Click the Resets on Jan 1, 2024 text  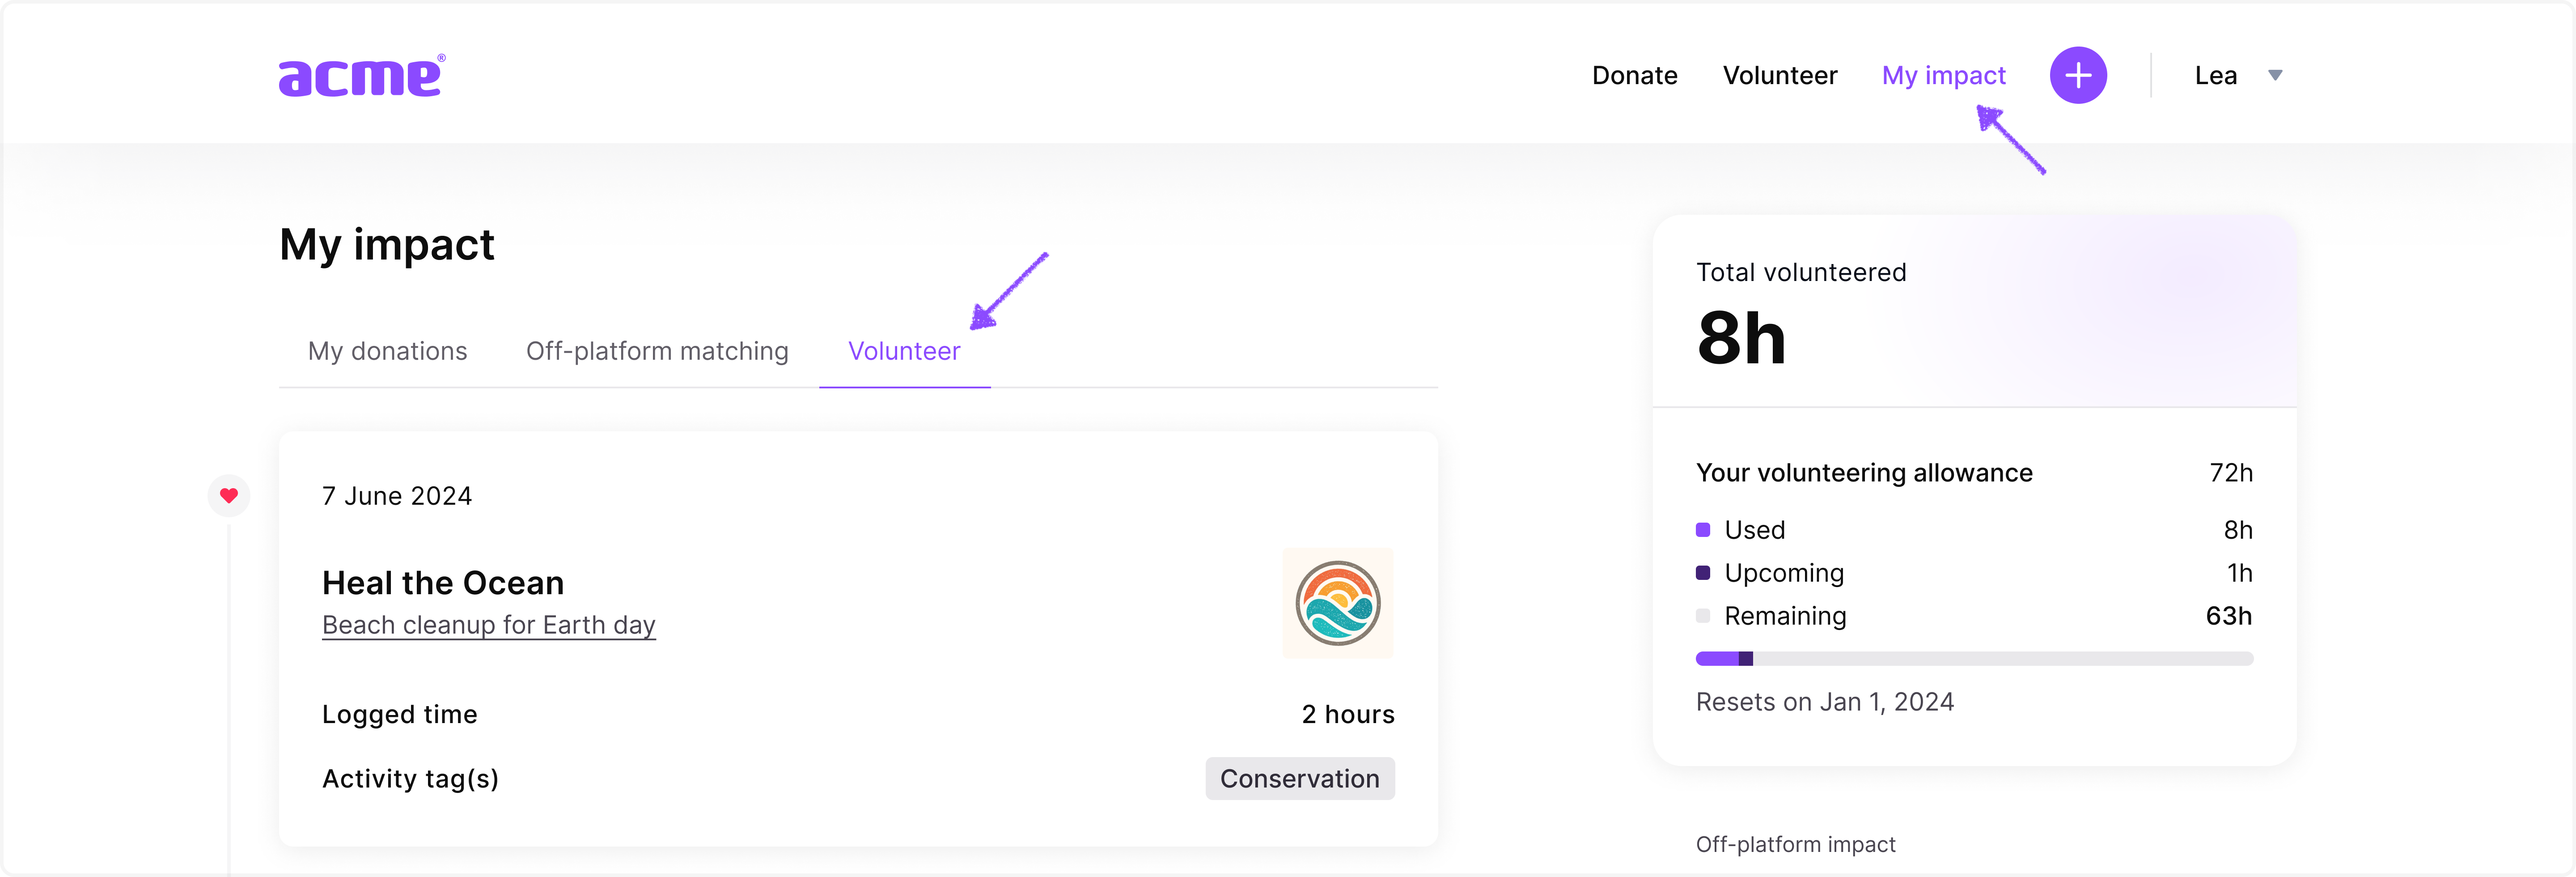coord(1825,702)
